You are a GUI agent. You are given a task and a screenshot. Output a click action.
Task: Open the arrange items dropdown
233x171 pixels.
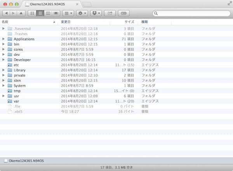68,13
